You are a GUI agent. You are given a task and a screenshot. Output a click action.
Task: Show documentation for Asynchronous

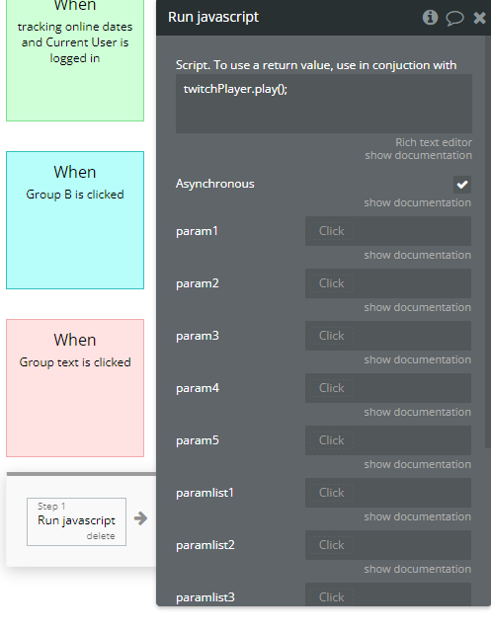tap(417, 202)
